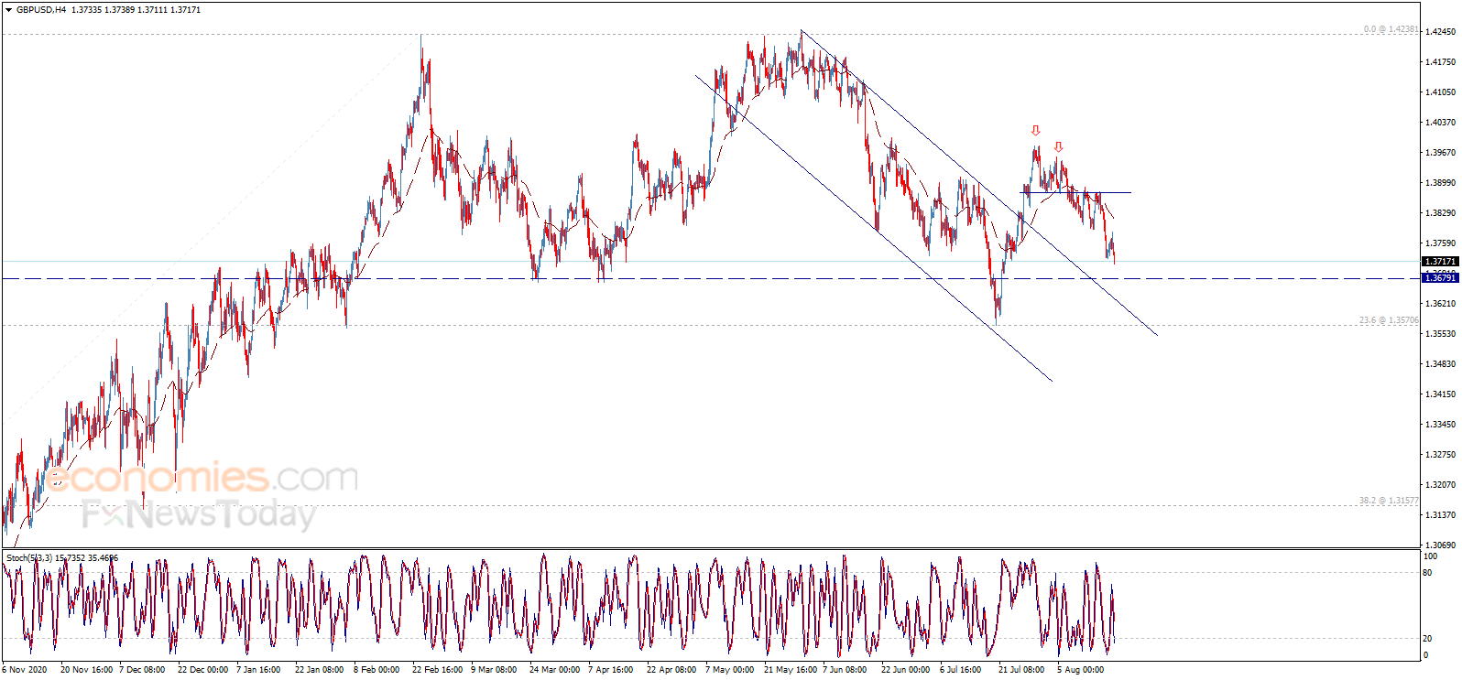Click the stochastic 20 level label

tap(1427, 639)
